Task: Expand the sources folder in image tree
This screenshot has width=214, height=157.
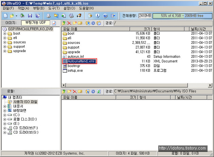Action: tap(5, 42)
